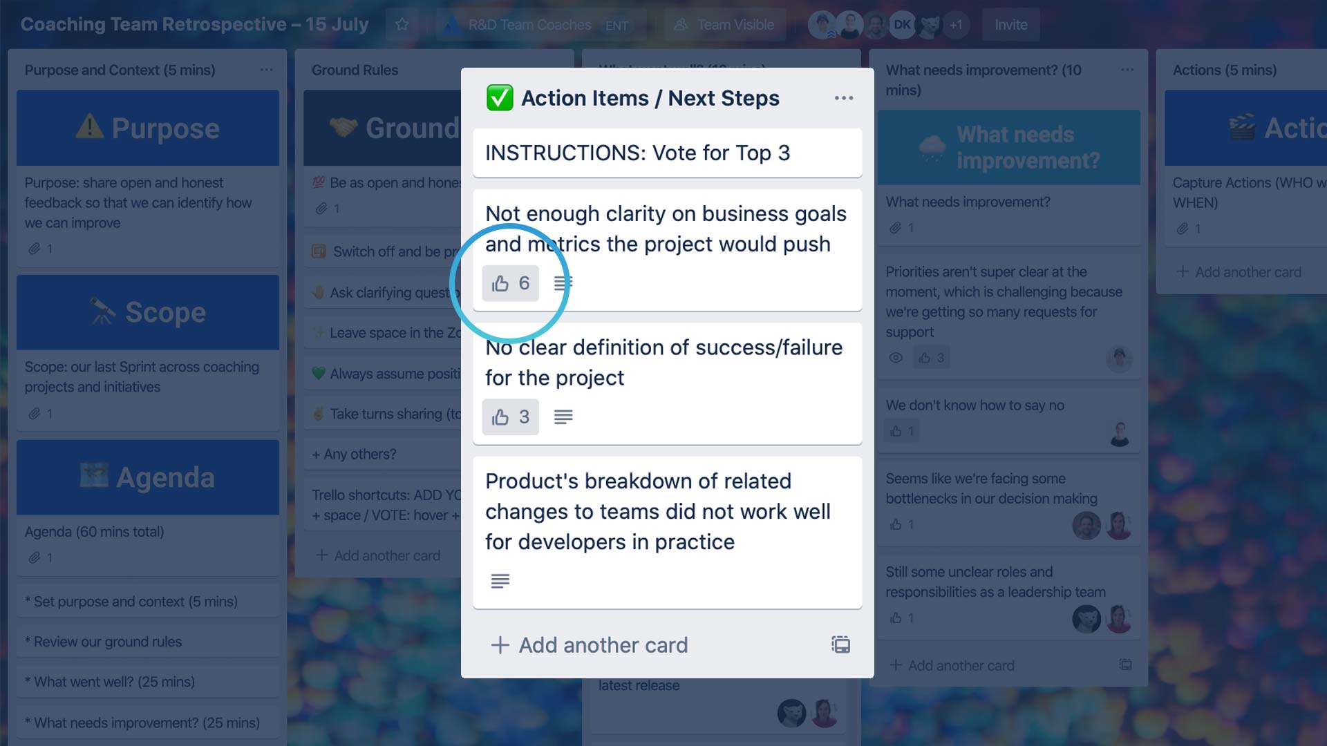The width and height of the screenshot is (1327, 746).
Task: Click the menu lines icon beside vote count 6
Action: point(563,283)
